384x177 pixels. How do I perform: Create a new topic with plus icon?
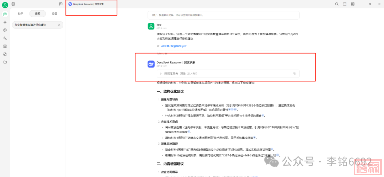pos(61,4)
